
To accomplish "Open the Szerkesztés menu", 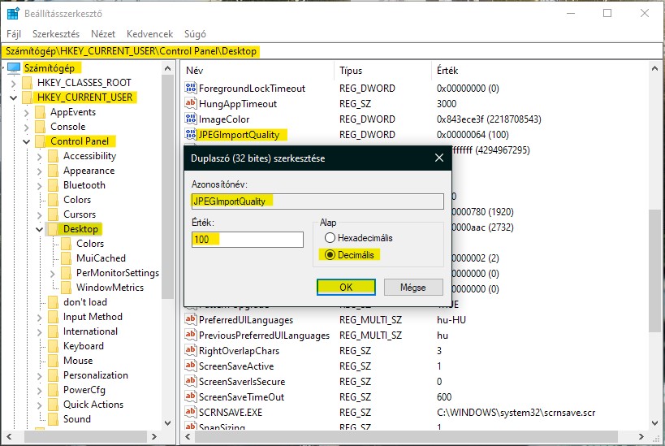I will 56,34.
